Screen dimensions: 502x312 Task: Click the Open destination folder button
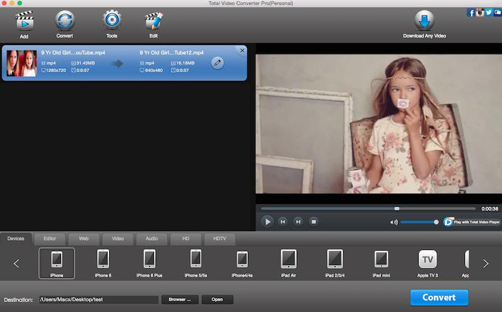217,299
